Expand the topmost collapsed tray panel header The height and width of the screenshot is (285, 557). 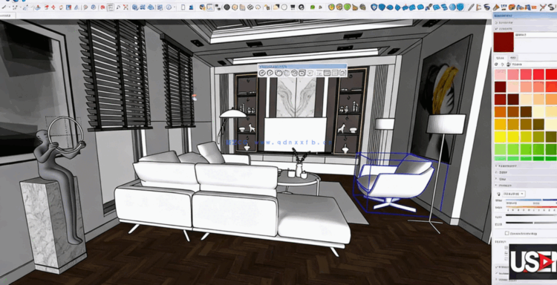[524, 22]
